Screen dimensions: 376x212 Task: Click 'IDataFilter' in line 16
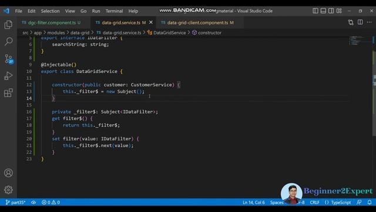coord(137,112)
